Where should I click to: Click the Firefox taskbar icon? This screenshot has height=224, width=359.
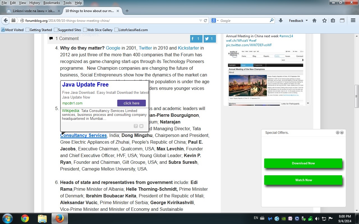(59, 218)
